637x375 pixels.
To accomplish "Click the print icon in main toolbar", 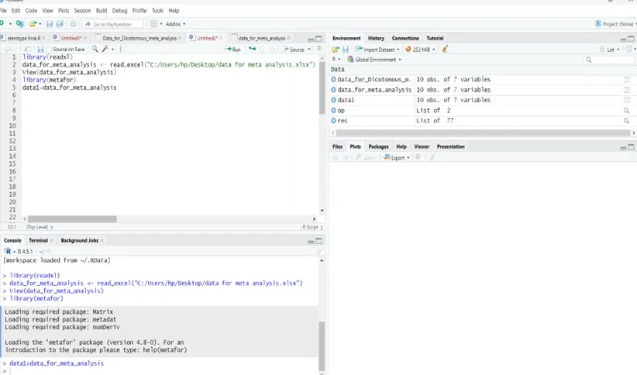I will click(x=73, y=24).
